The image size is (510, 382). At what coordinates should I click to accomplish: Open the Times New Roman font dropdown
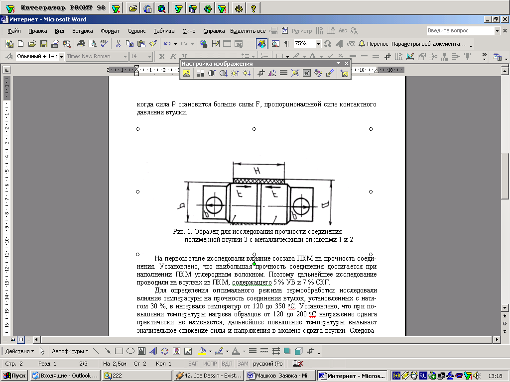125,57
